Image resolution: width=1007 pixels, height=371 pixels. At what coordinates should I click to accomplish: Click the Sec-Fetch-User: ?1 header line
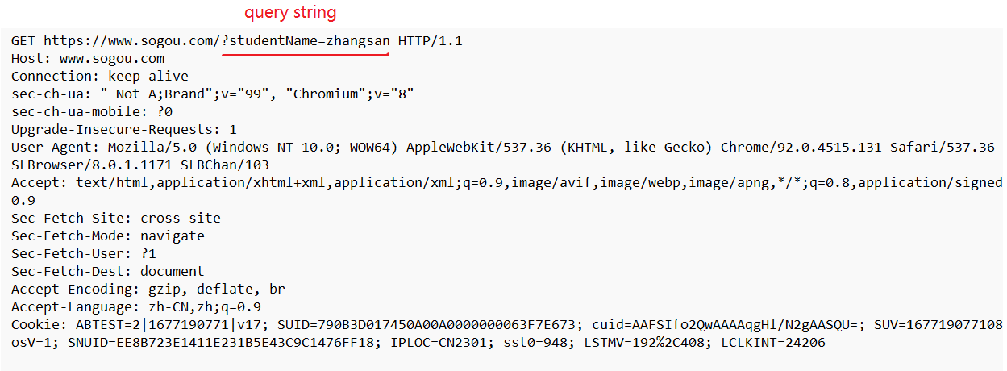(84, 253)
